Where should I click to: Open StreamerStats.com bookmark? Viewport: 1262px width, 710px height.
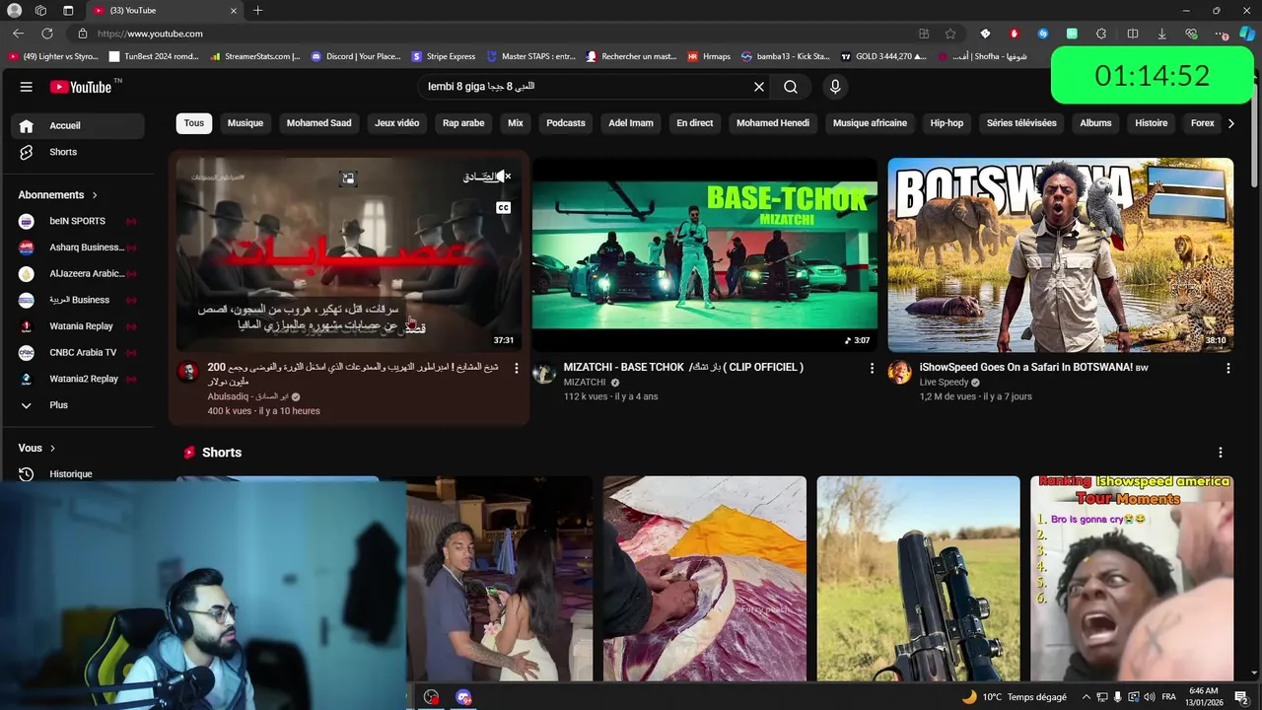pyautogui.click(x=254, y=56)
